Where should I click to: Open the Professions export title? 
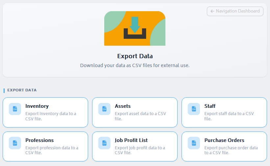tap(39, 140)
